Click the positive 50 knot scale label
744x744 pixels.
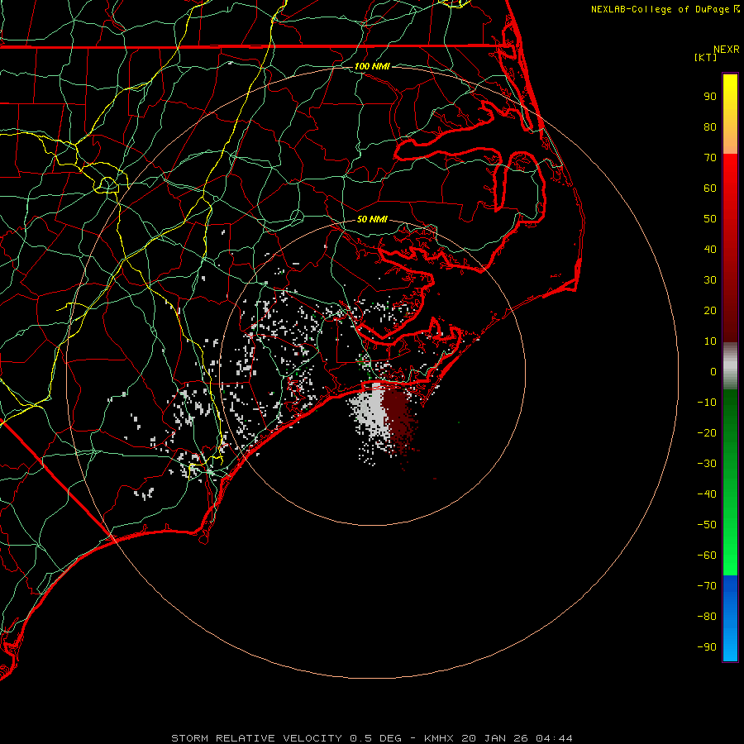pyautogui.click(x=710, y=219)
